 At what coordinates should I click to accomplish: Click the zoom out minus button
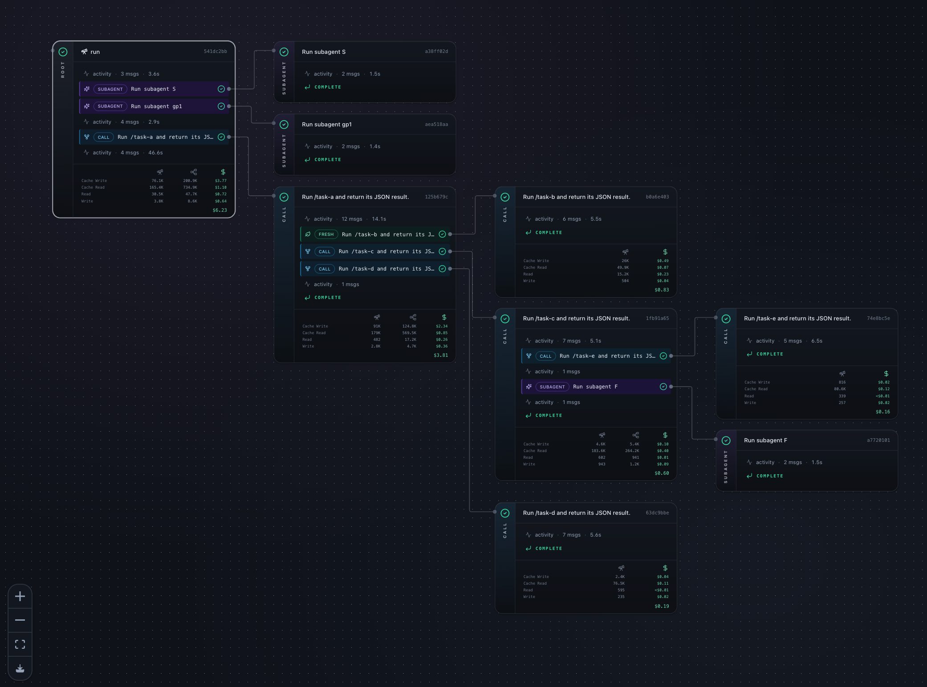tap(20, 620)
